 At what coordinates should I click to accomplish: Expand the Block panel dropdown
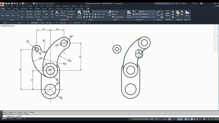pyautogui.click(x=116, y=20)
